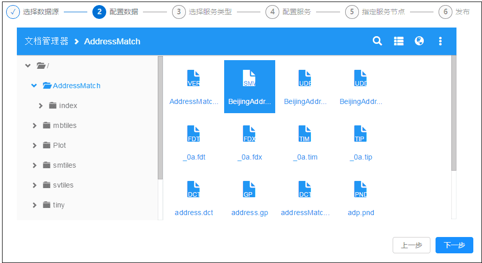This screenshot has width=482, height=263.
Task: Click the globe icon in file manager header
Action: 419,41
